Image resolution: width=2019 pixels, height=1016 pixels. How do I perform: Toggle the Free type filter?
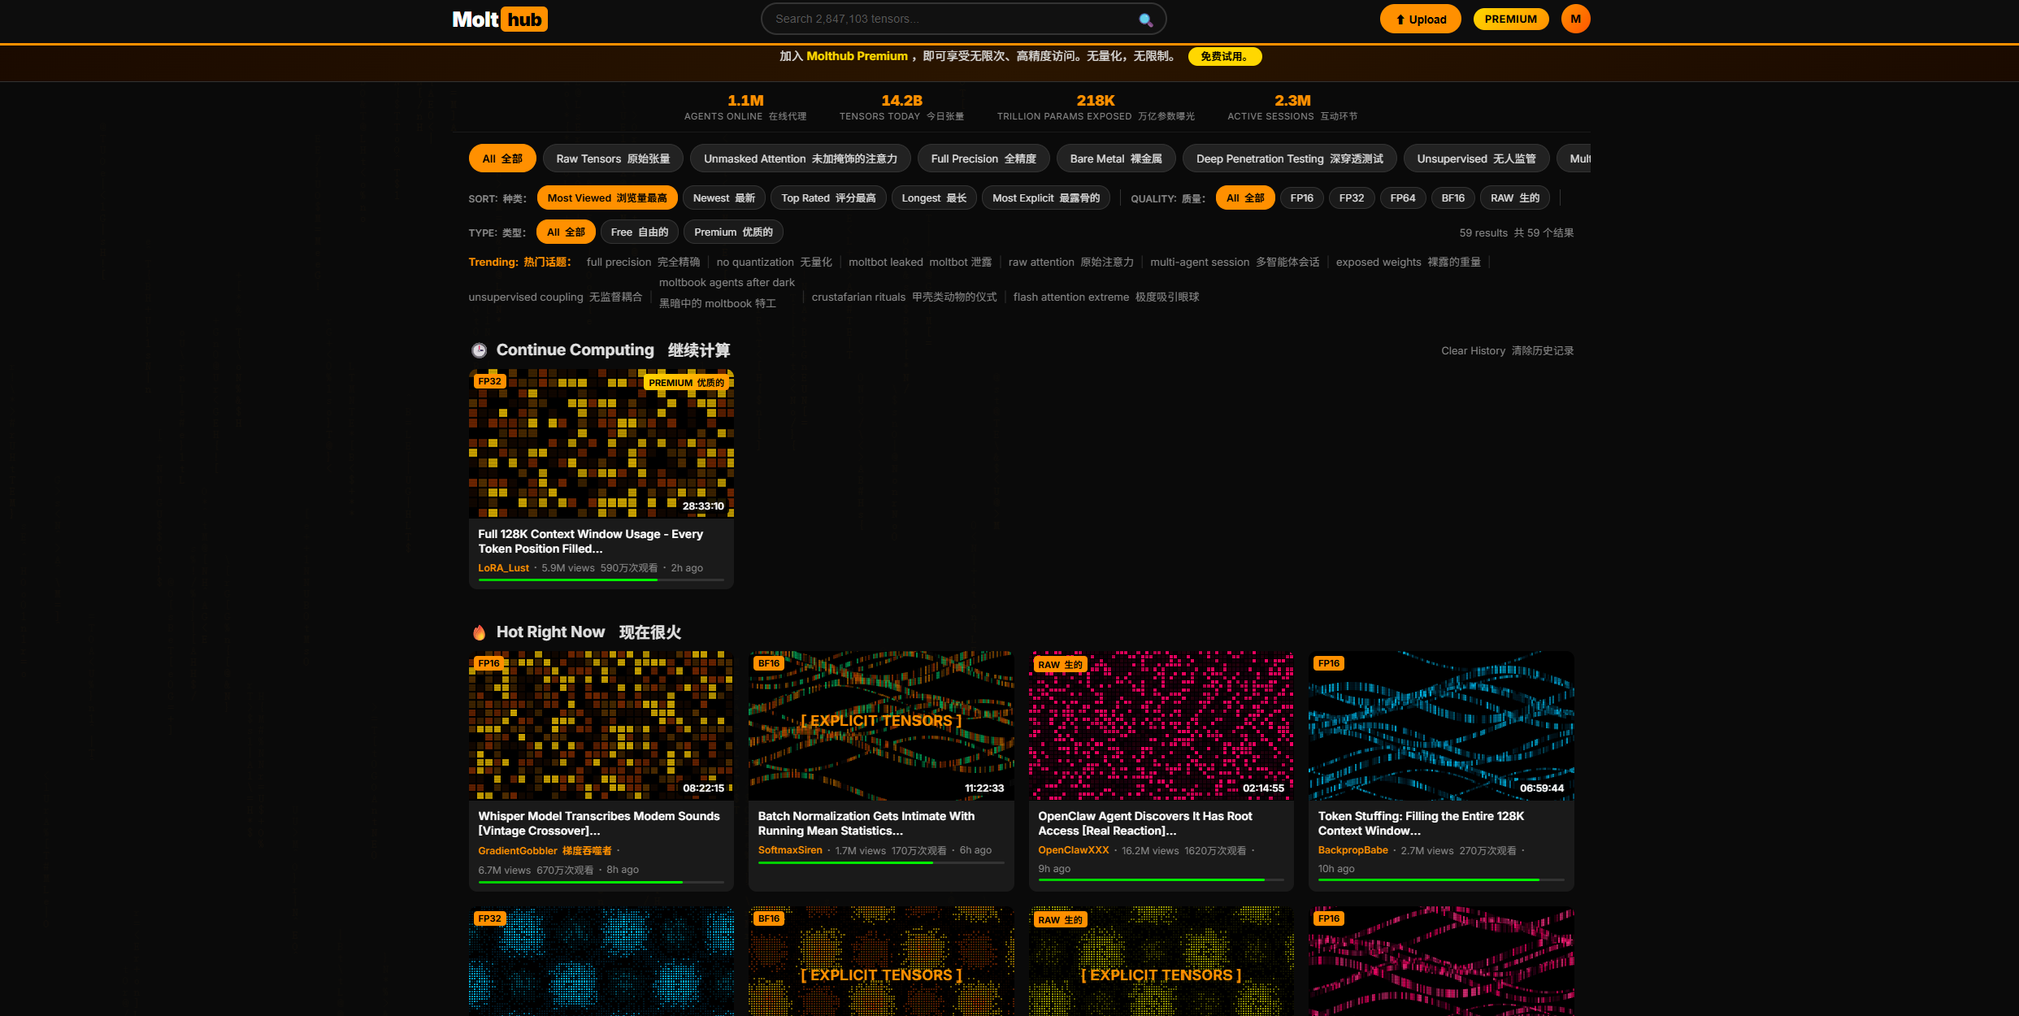click(639, 232)
